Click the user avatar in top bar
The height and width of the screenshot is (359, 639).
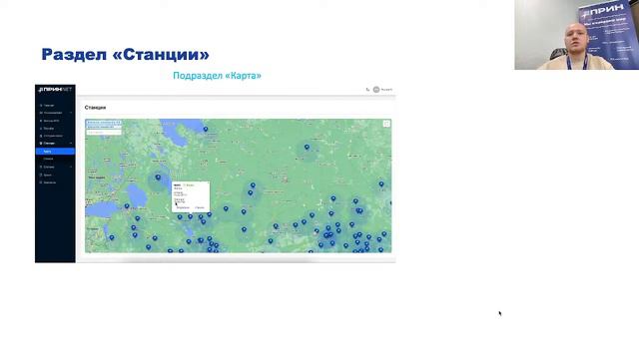click(376, 90)
